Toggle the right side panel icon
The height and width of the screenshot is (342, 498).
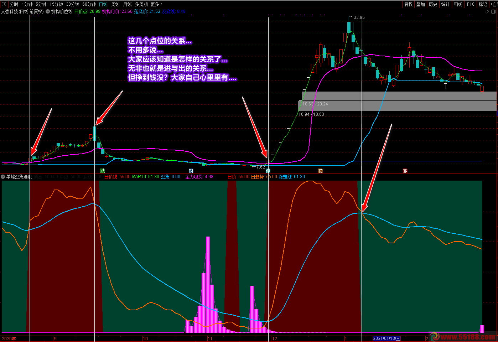(494, 11)
